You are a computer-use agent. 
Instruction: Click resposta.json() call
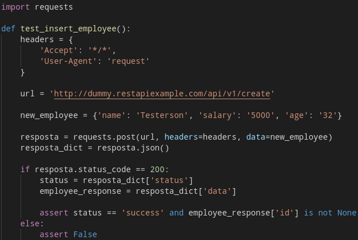click(x=133, y=148)
